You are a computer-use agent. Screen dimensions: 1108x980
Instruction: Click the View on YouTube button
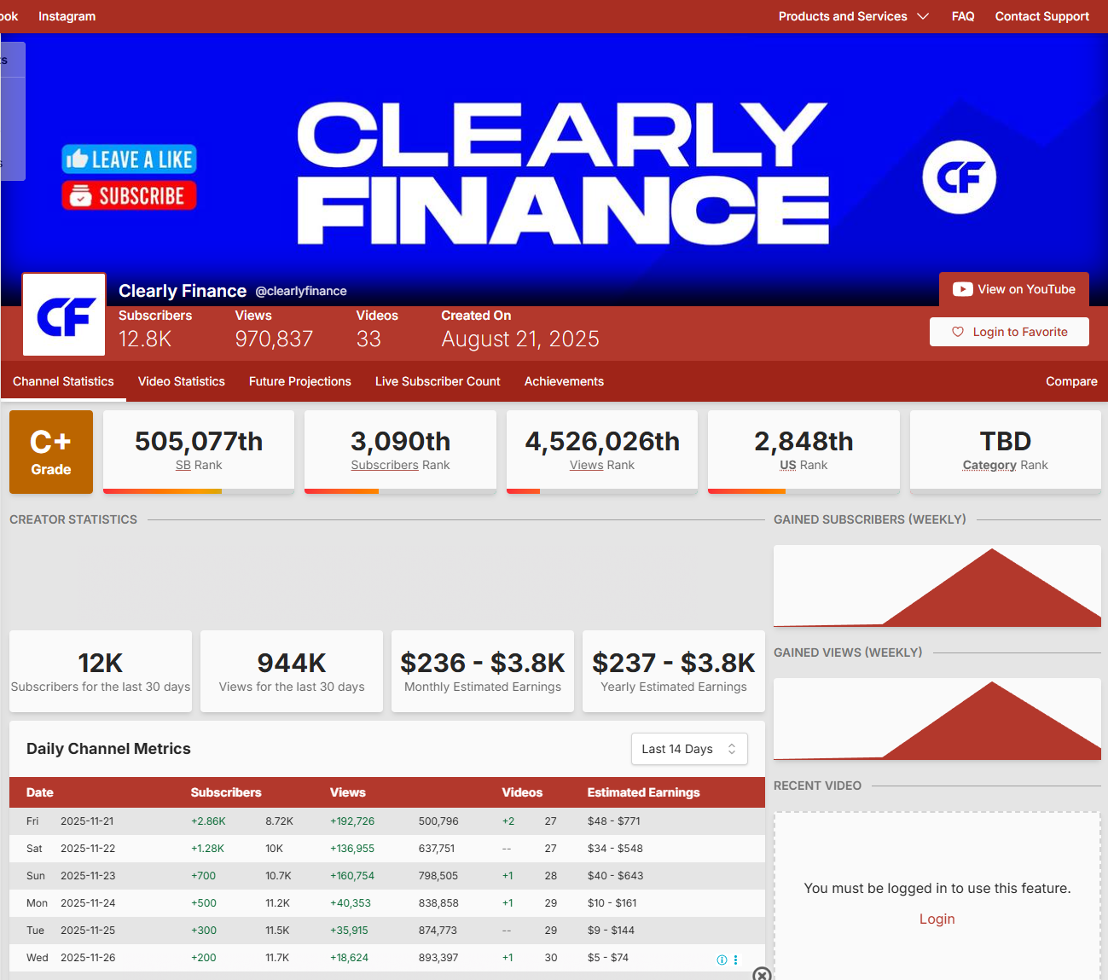click(x=1014, y=289)
